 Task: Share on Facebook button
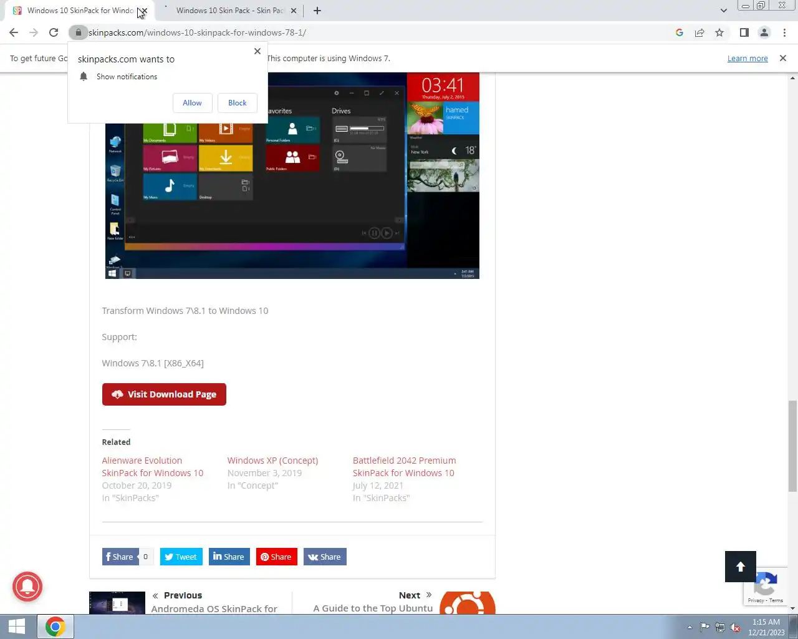(x=120, y=557)
